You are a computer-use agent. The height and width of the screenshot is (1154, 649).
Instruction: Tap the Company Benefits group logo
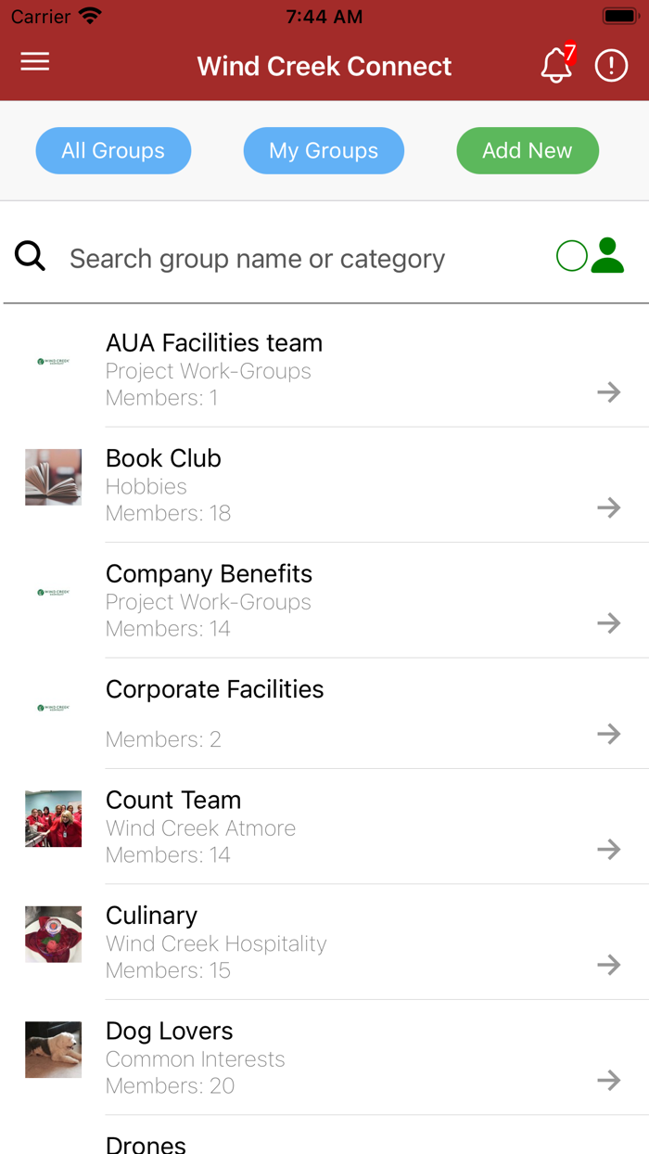coord(53,592)
